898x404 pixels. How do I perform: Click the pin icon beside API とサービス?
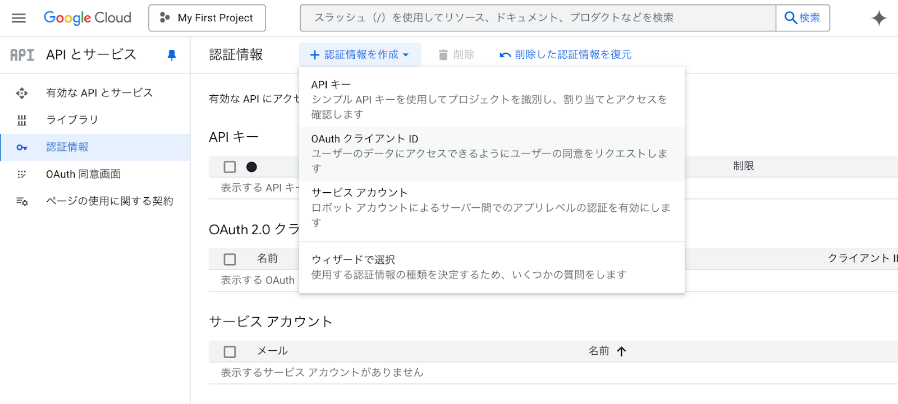tap(172, 55)
